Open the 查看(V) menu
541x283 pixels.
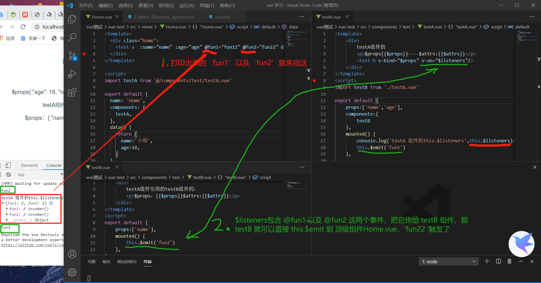point(146,5)
